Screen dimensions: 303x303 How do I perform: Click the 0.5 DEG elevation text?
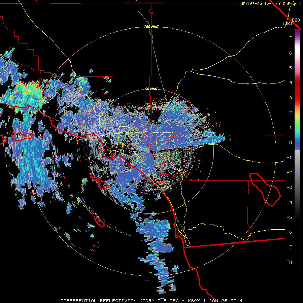point(169,301)
